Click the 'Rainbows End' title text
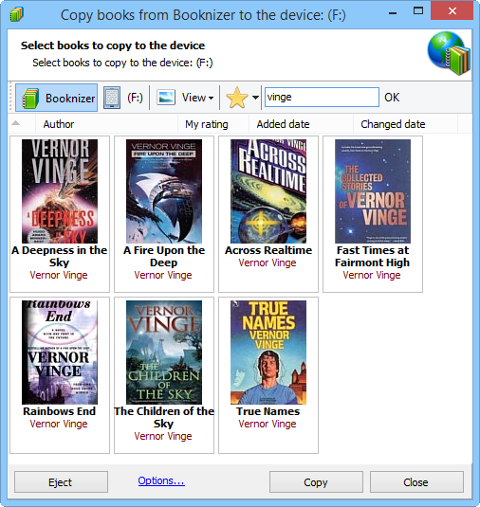Image resolution: width=480 pixels, height=507 pixels. click(x=59, y=411)
